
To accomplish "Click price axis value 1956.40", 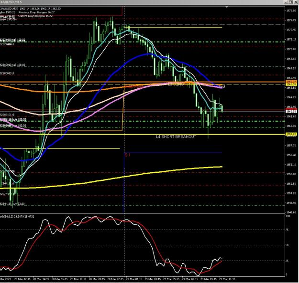I will tap(291, 155).
